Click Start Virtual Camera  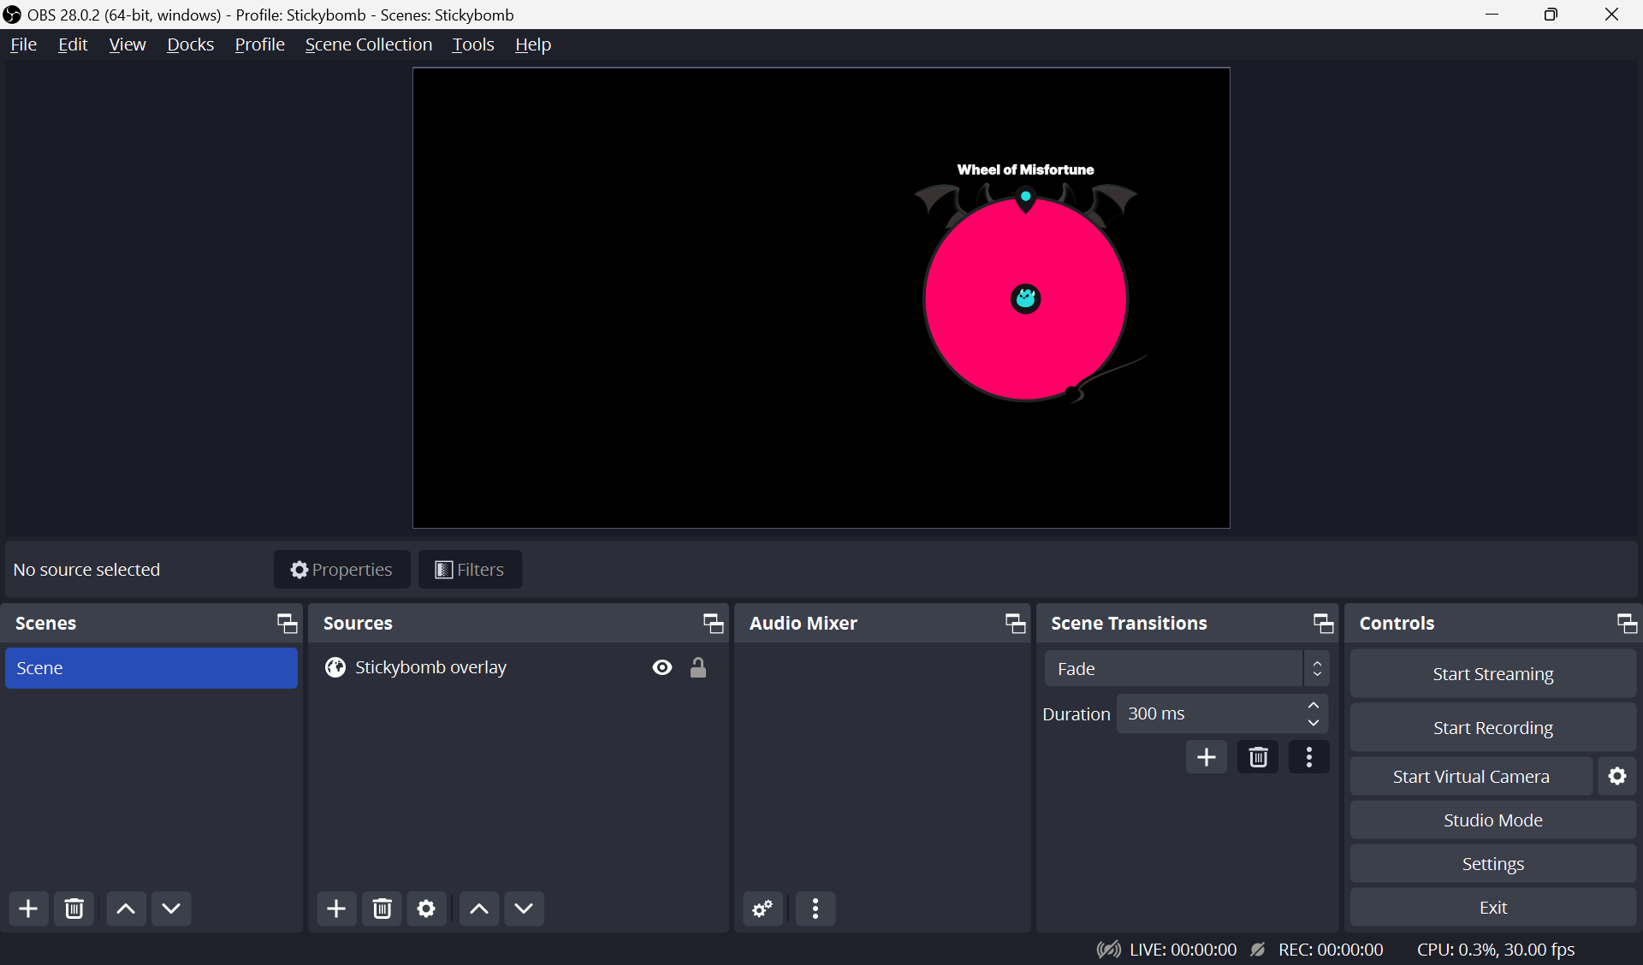1471,776
